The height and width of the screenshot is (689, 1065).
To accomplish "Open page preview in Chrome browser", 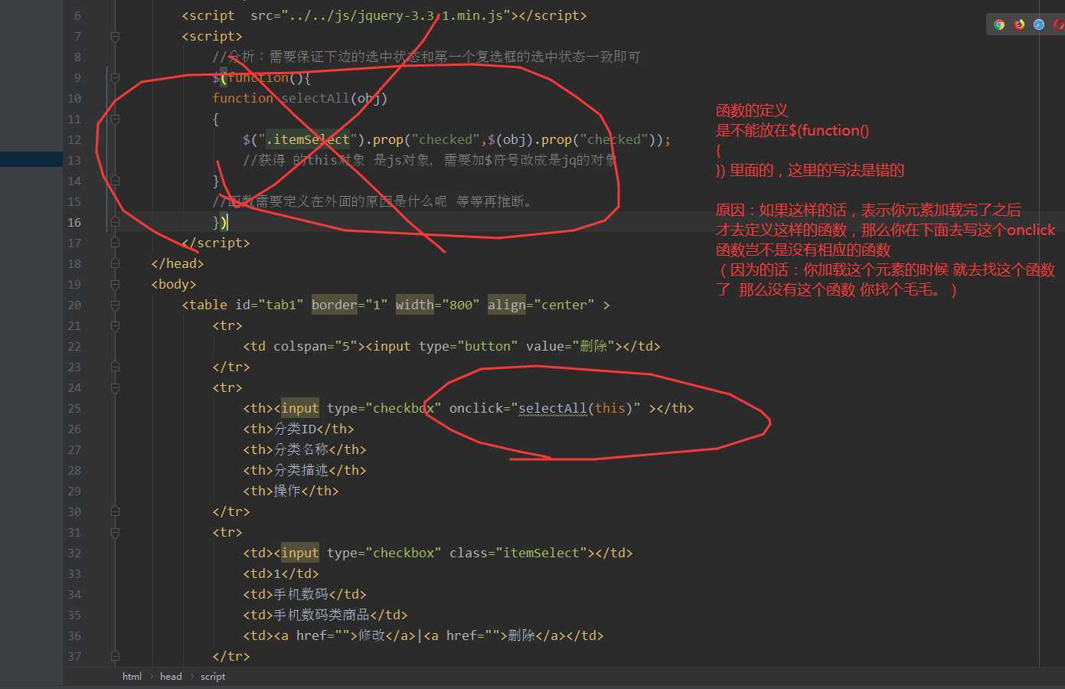I will pos(999,24).
